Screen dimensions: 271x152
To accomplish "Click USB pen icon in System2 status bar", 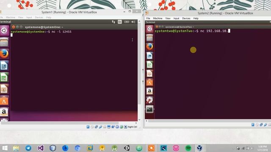I will (x=265, y=125).
